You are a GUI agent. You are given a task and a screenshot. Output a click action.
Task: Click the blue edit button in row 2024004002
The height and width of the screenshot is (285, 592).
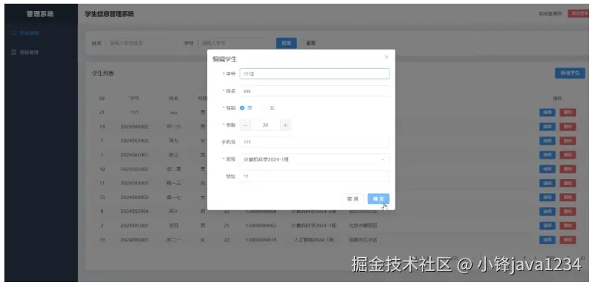coord(547,126)
